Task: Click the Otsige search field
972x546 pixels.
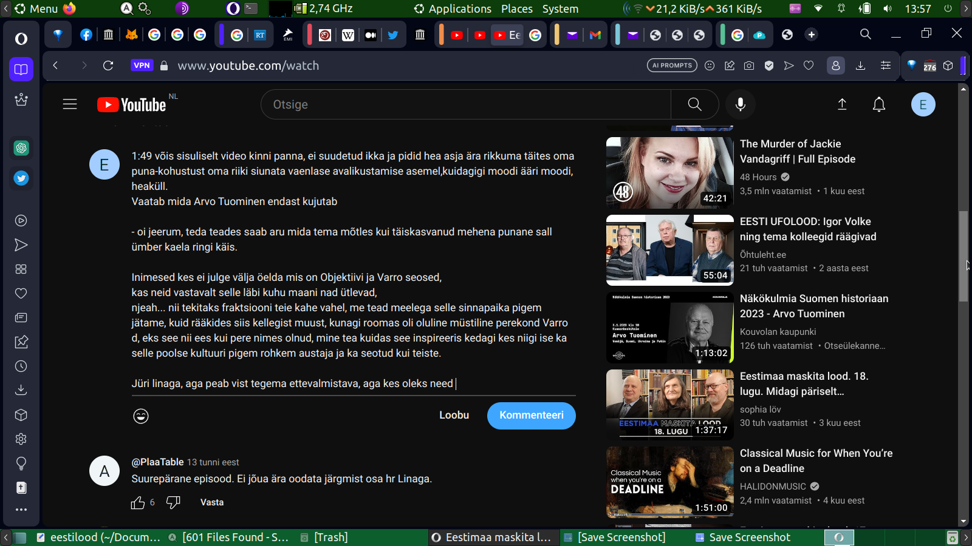Action: coord(466,104)
